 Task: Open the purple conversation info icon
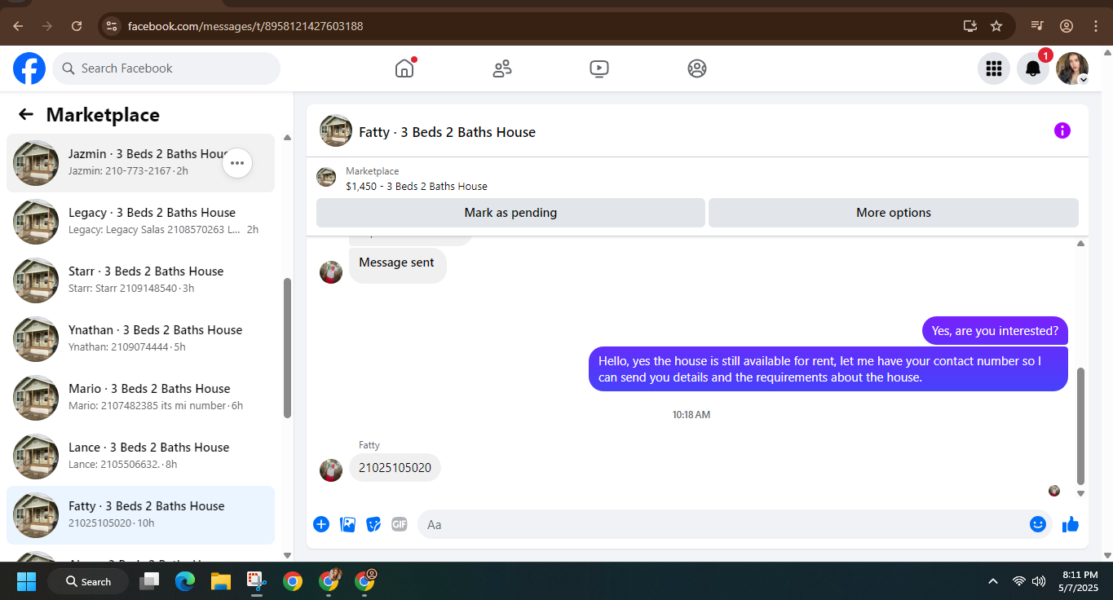1062,130
